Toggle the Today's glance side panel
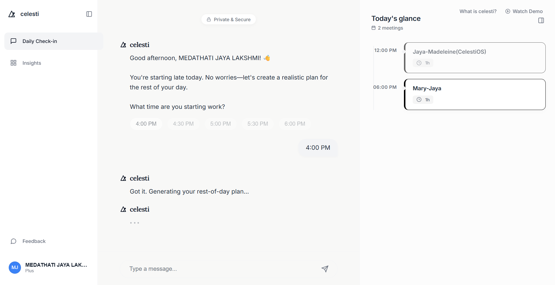555x285 pixels. point(541,20)
